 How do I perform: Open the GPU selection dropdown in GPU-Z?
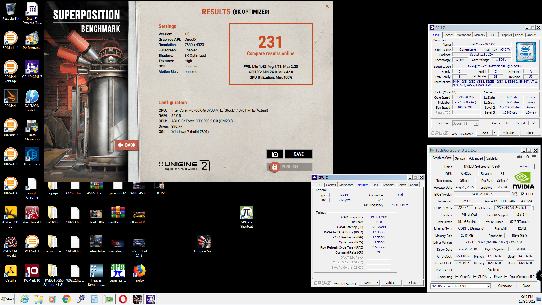pos(488,286)
